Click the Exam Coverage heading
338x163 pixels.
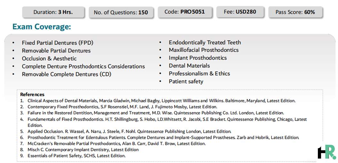point(42,27)
